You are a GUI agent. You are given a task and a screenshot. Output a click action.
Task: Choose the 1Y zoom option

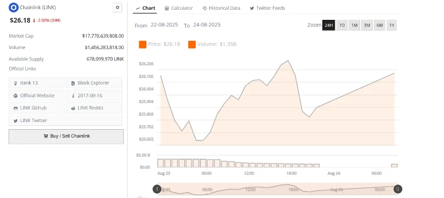[x=392, y=25]
